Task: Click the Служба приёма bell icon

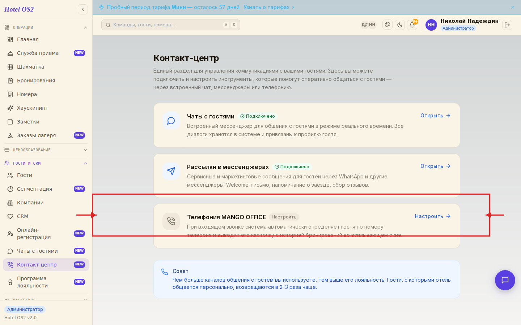Action: 10,53
